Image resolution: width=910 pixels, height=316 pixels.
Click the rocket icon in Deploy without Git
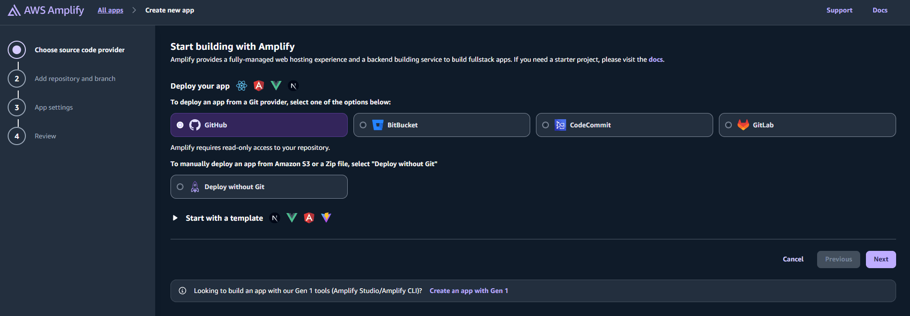click(x=195, y=187)
